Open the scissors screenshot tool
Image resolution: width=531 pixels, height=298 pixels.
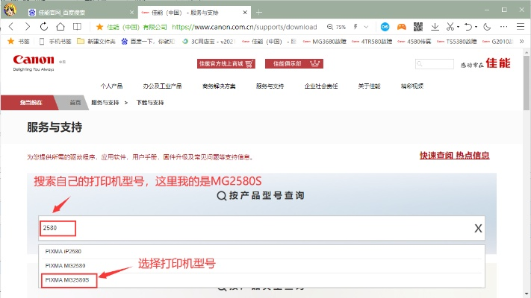coord(450,27)
